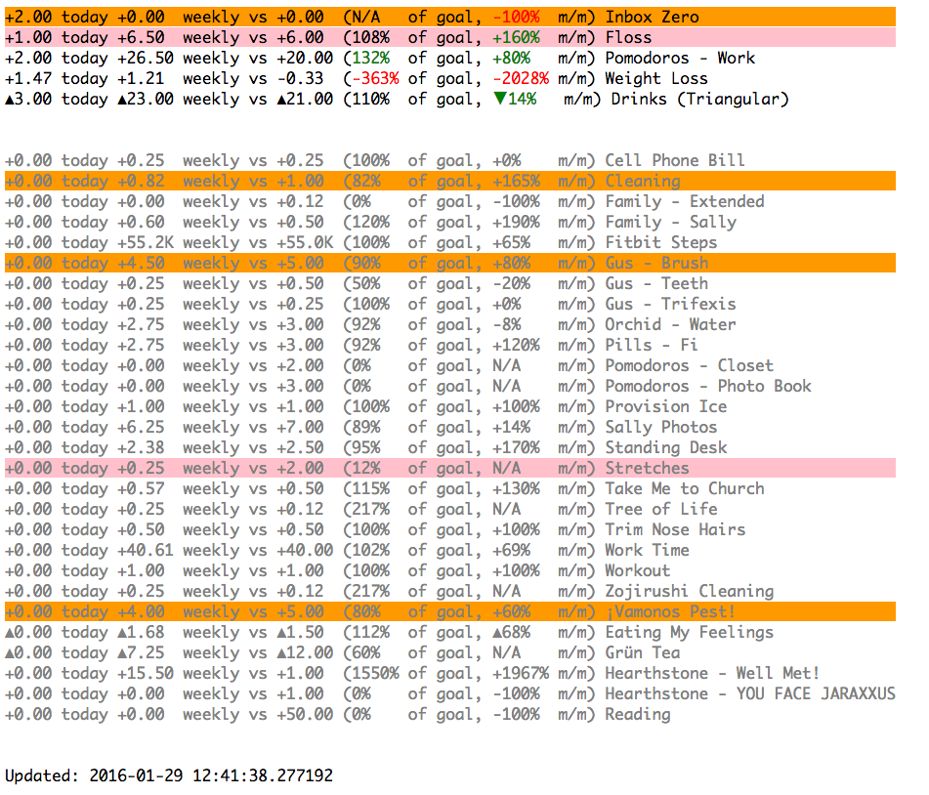Click the highlighted Cleaning row name

pos(642,182)
